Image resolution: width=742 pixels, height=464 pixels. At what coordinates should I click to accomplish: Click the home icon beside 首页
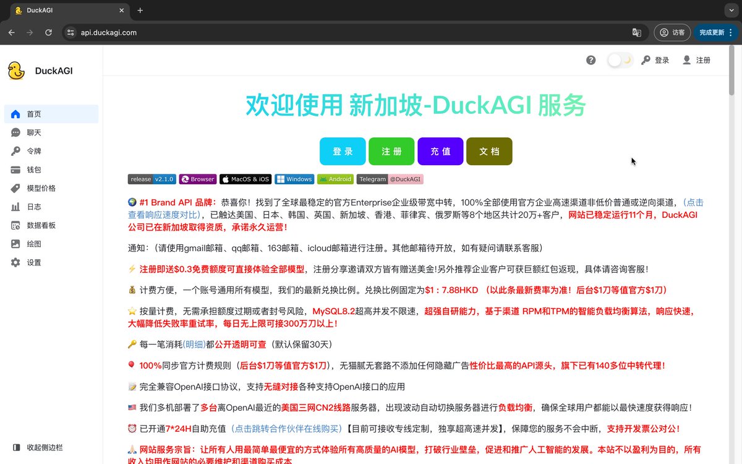click(15, 114)
